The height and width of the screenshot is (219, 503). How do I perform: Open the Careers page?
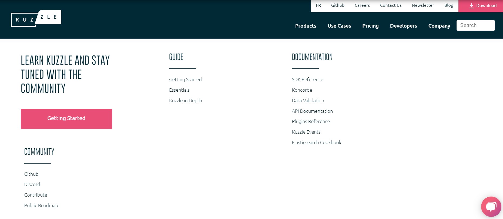pos(362,5)
